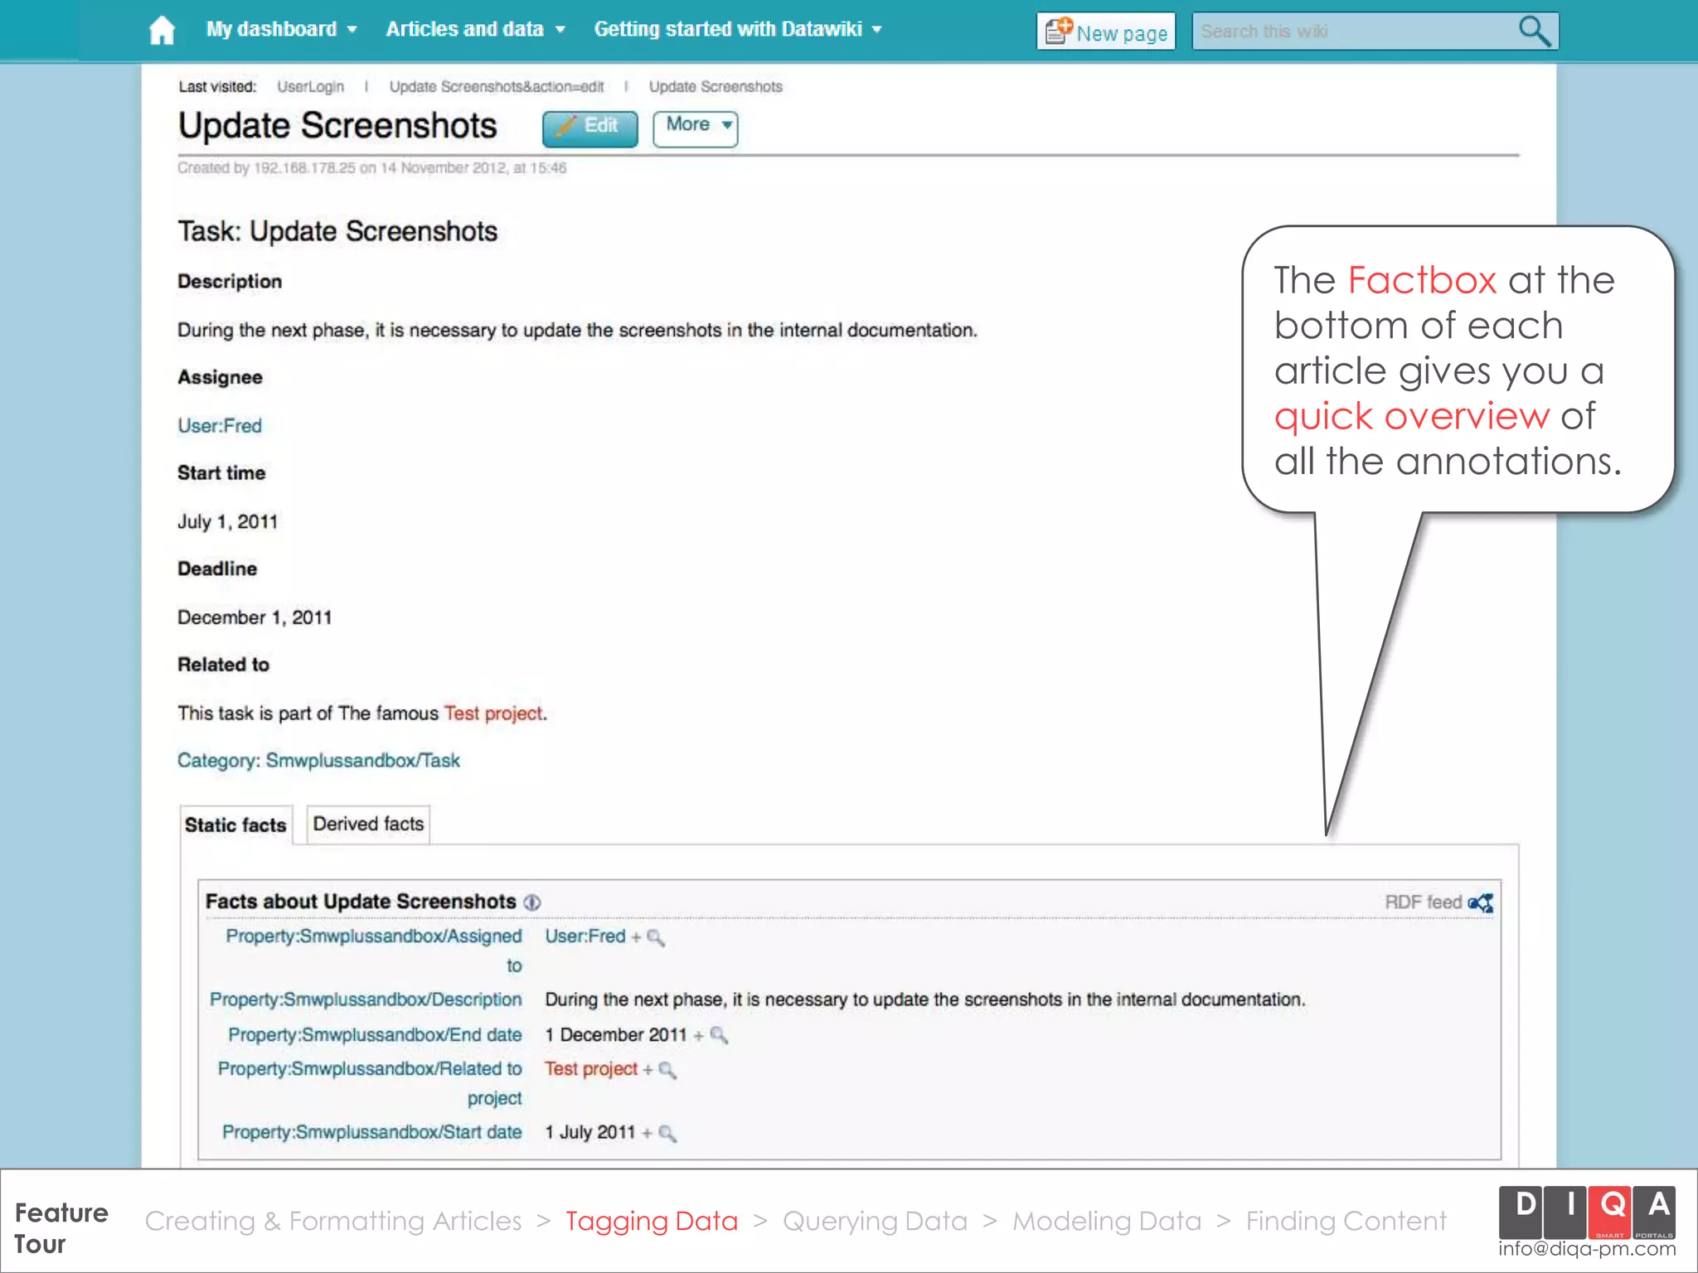Image resolution: width=1698 pixels, height=1273 pixels.
Task: Open the RDF feed icon
Action: click(x=1481, y=903)
